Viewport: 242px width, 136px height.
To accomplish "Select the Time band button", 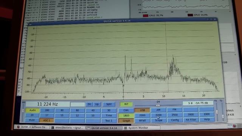I will [x=109, y=116].
